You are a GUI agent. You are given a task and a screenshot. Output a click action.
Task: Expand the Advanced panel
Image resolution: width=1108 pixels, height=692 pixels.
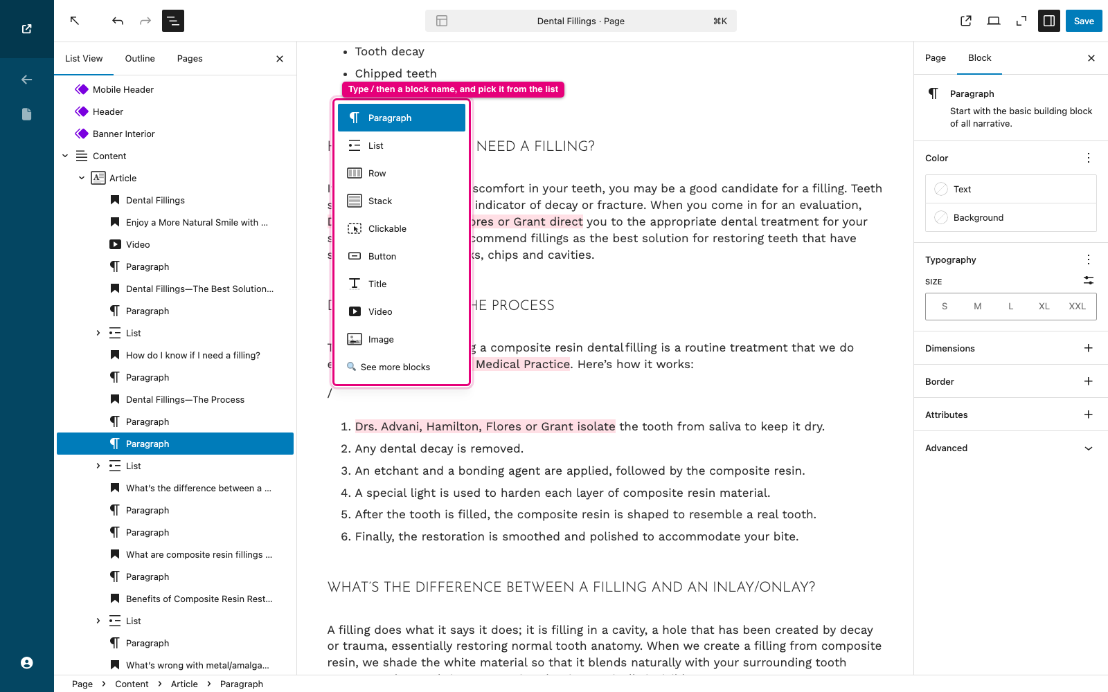(1011, 448)
